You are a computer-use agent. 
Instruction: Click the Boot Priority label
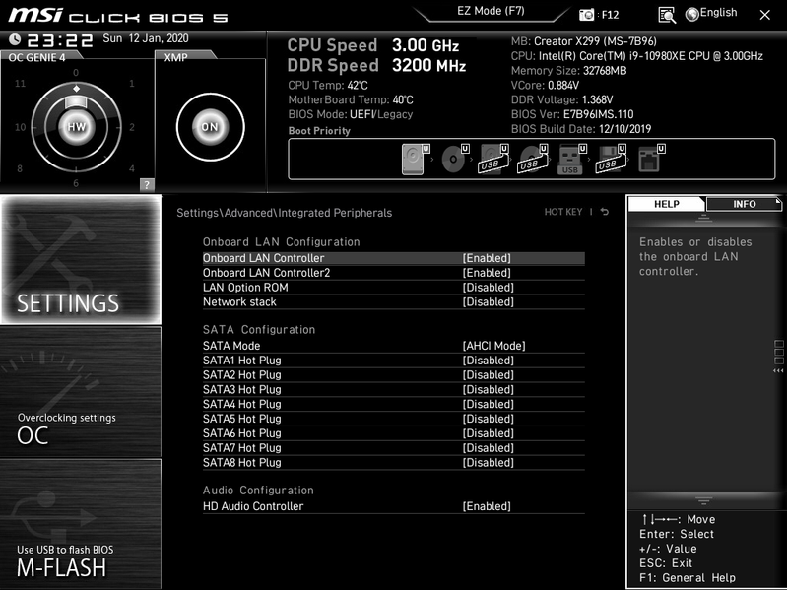[319, 131]
